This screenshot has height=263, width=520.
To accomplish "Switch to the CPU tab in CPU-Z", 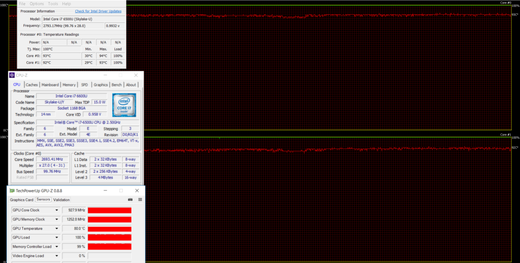I will (x=17, y=85).
